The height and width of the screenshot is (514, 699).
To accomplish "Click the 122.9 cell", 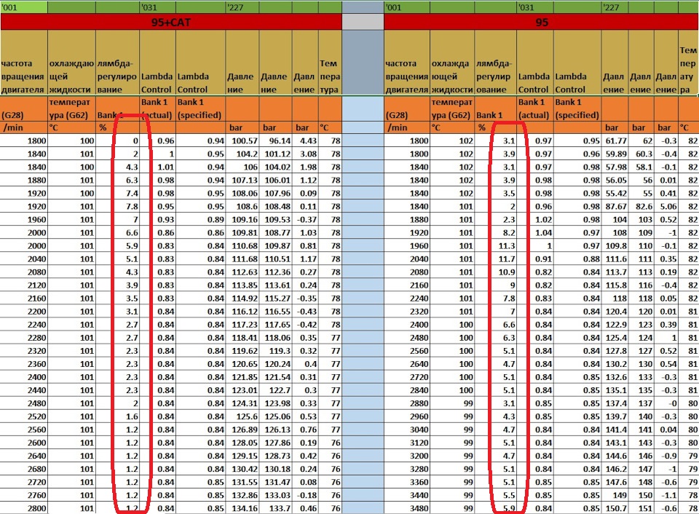I will 615,325.
